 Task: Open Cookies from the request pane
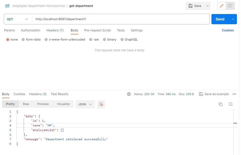click(227, 30)
